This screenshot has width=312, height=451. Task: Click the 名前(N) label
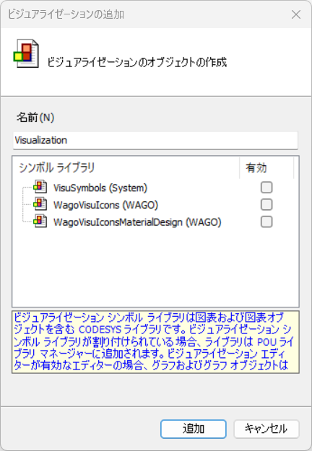pos(35,118)
